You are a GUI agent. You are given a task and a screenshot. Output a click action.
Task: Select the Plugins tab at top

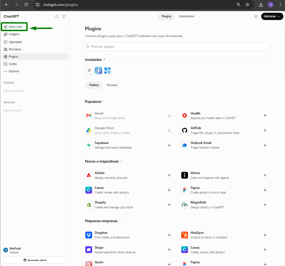[166, 16]
